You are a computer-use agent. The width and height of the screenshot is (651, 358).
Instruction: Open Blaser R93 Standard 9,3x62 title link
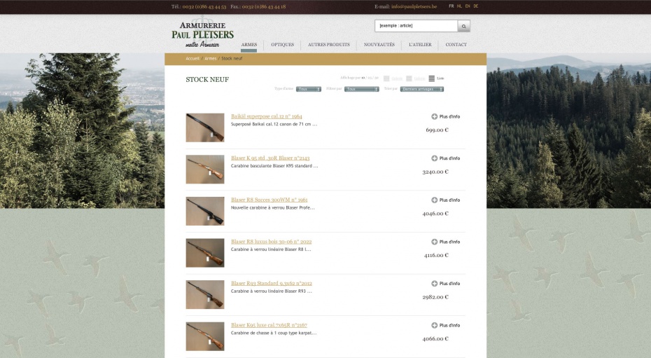(x=272, y=284)
